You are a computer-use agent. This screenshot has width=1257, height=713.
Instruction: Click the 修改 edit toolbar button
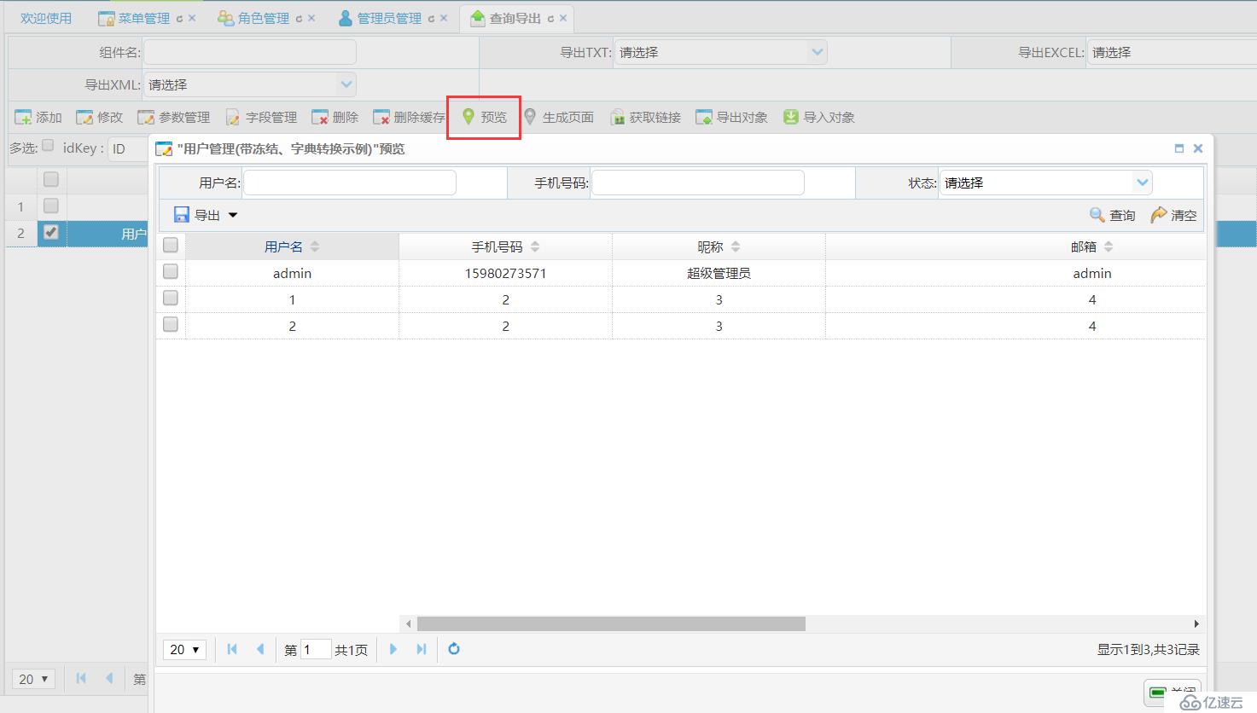(100, 117)
